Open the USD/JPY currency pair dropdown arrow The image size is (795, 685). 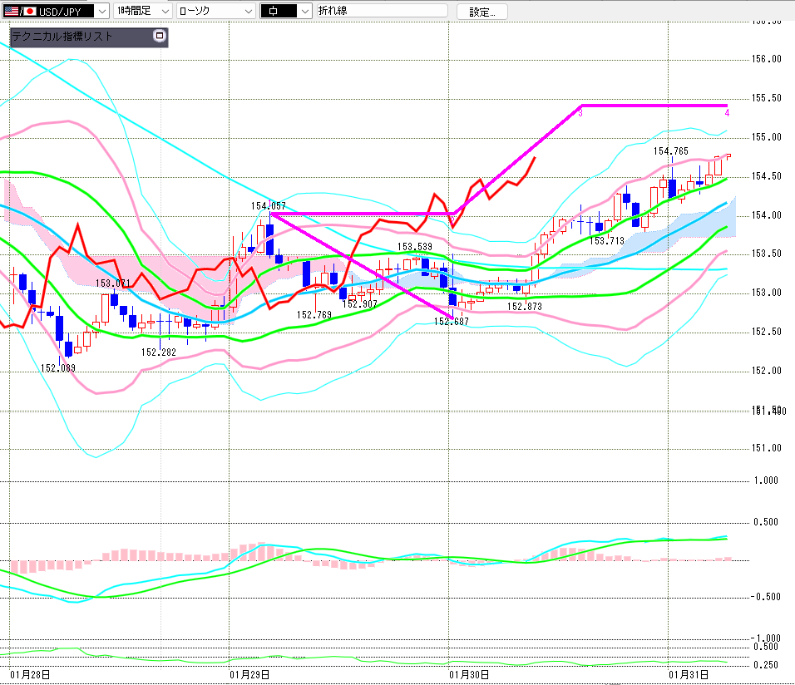[101, 11]
